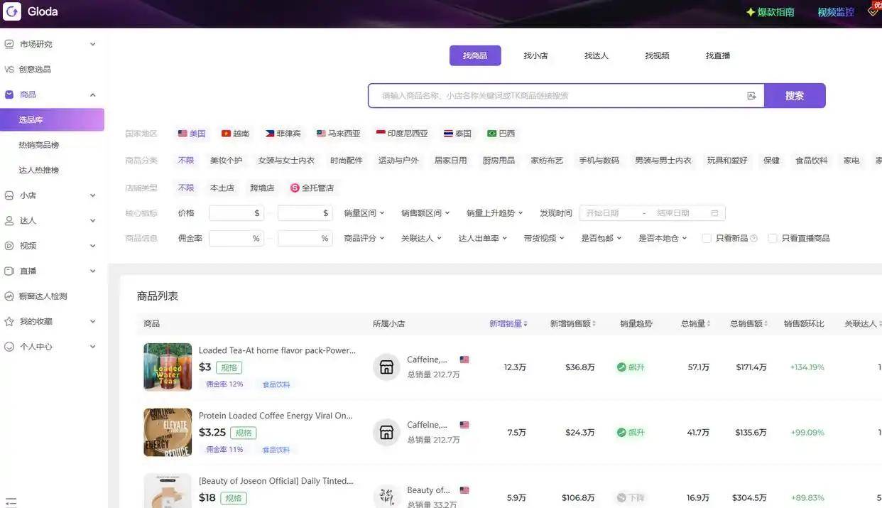This screenshot has height=508, width=882.
Task: Switch to the 找达人 tab
Action: (x=596, y=55)
